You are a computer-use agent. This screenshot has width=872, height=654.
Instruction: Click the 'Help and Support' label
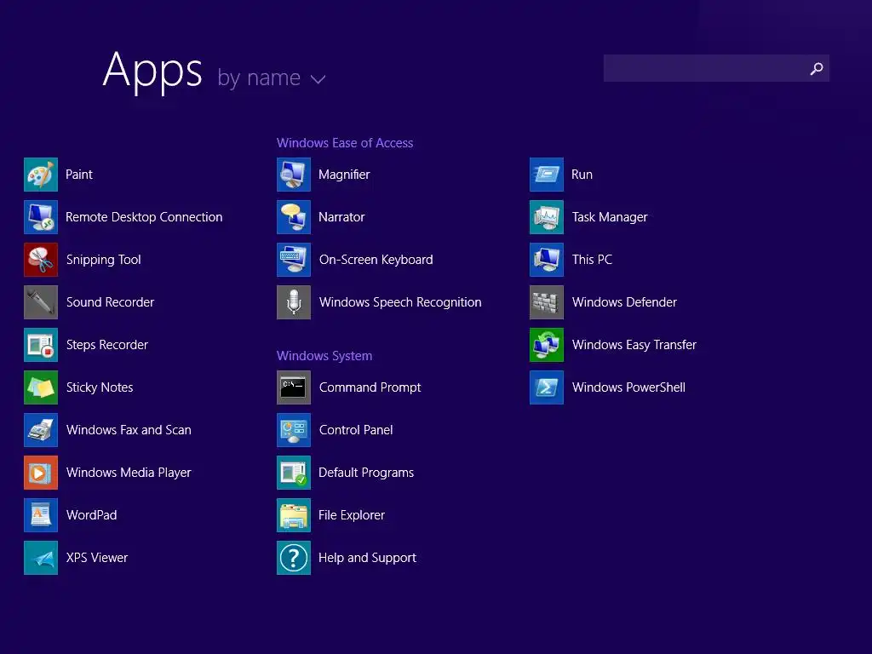click(368, 558)
